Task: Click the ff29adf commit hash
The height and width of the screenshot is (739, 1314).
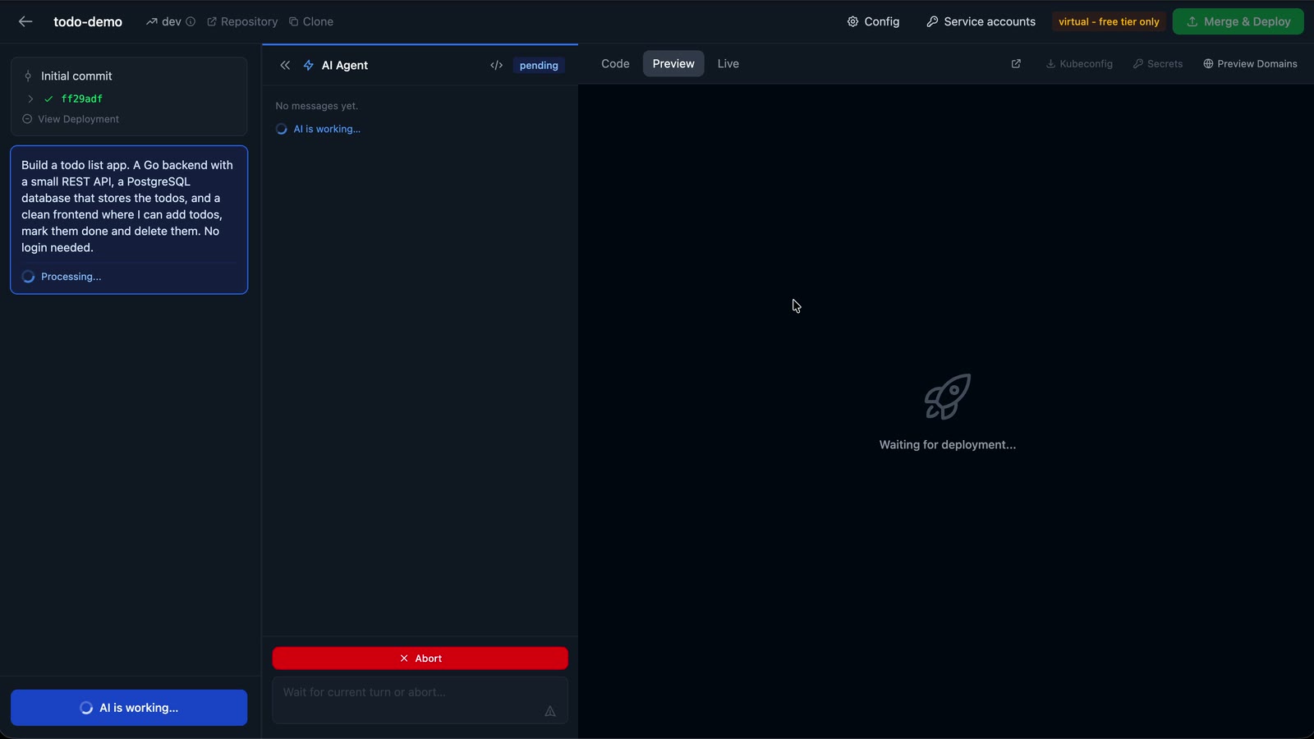Action: pyautogui.click(x=82, y=99)
